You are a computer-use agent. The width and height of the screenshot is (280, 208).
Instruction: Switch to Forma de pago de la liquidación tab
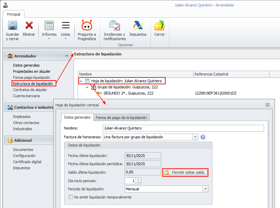(x=121, y=118)
